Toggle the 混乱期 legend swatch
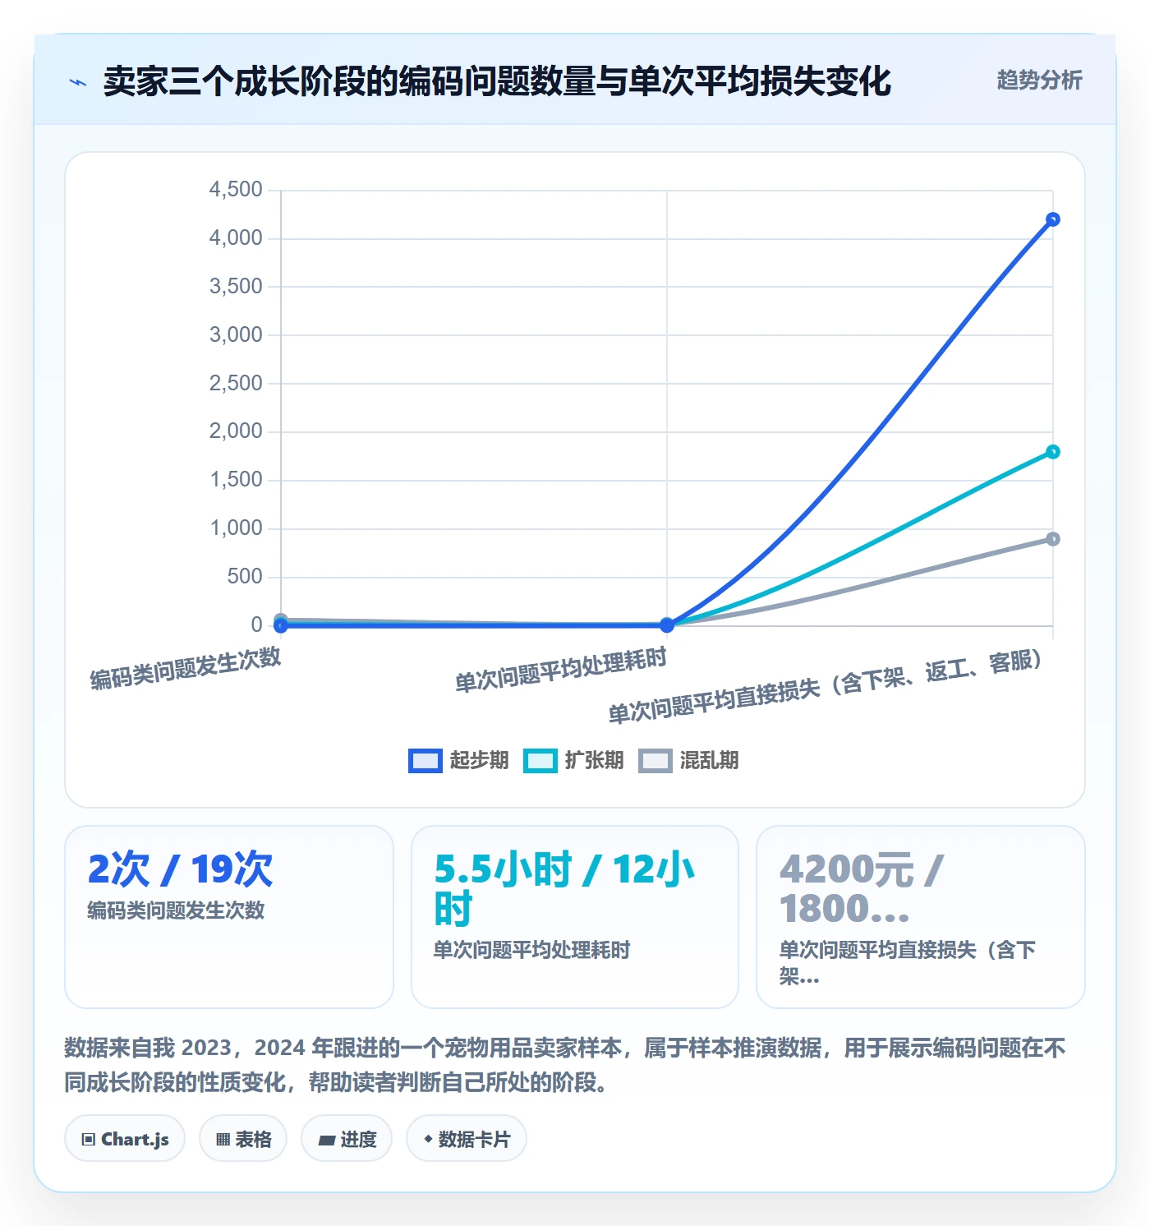The height and width of the screenshot is (1226, 1150). coord(655,761)
